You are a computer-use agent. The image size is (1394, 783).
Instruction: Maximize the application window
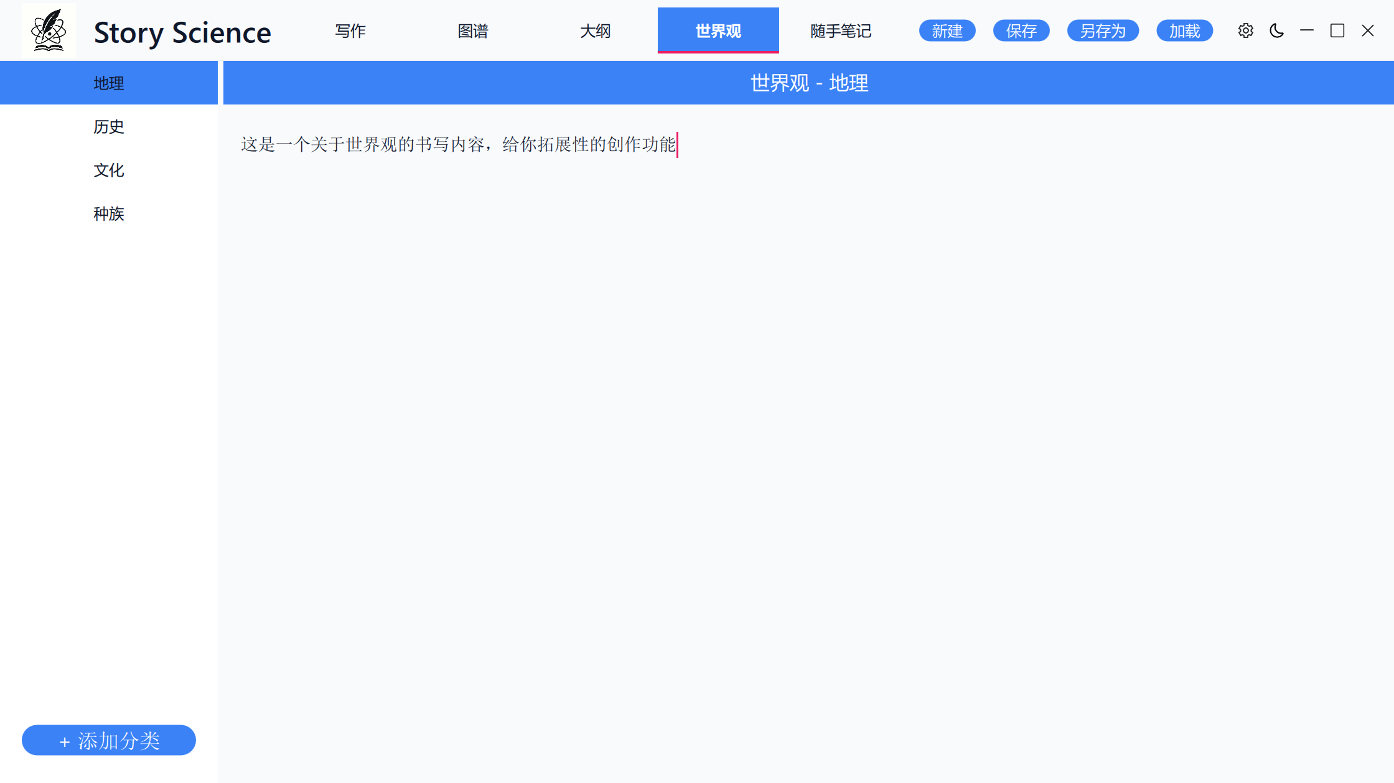point(1337,30)
